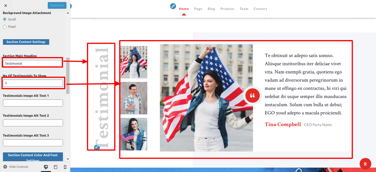This screenshot has height=172, width=376.
Task: Select the Fixed background attachment option
Action: pos(5,27)
